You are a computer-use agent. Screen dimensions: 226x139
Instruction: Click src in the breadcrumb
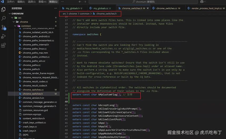pos(64,13)
